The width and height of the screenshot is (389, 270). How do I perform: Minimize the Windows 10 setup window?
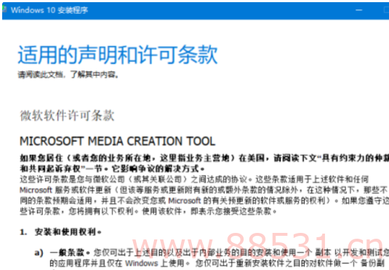point(358,10)
